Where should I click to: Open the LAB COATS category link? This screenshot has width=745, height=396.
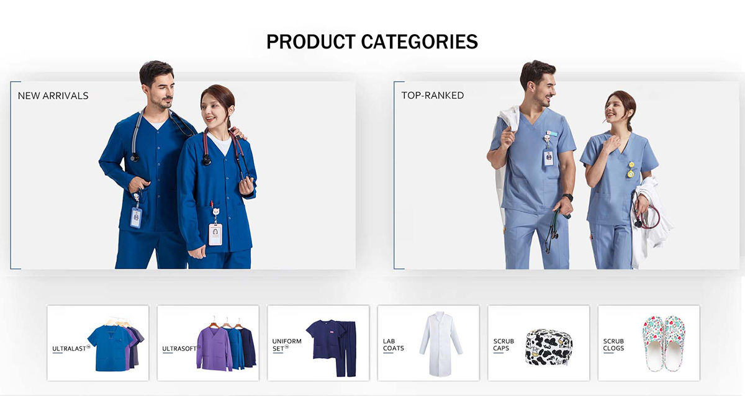point(394,345)
